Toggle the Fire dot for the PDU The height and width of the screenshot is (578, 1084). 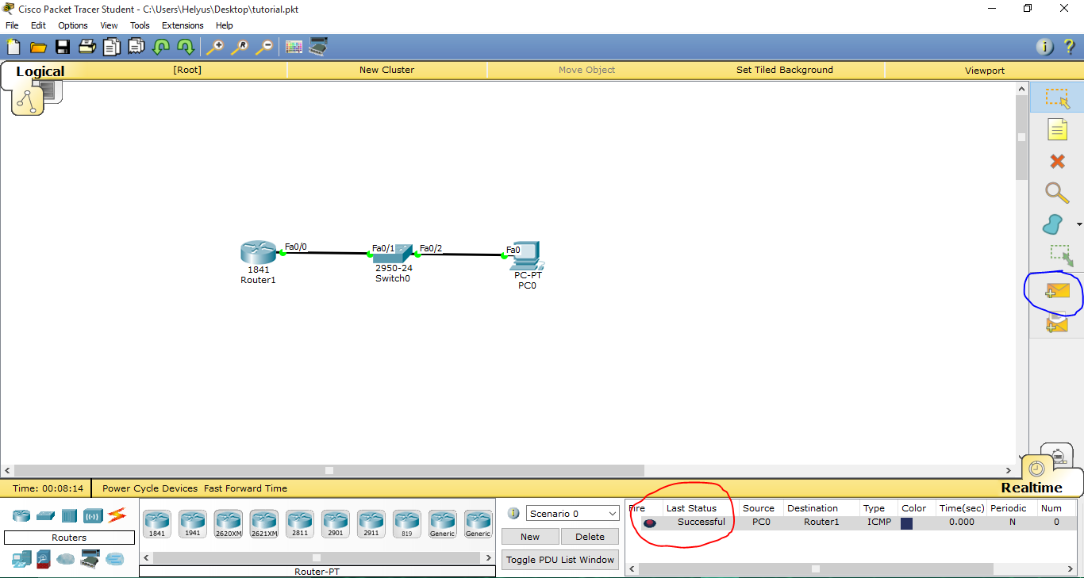pos(650,522)
